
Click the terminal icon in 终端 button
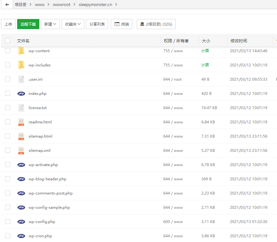117,24
